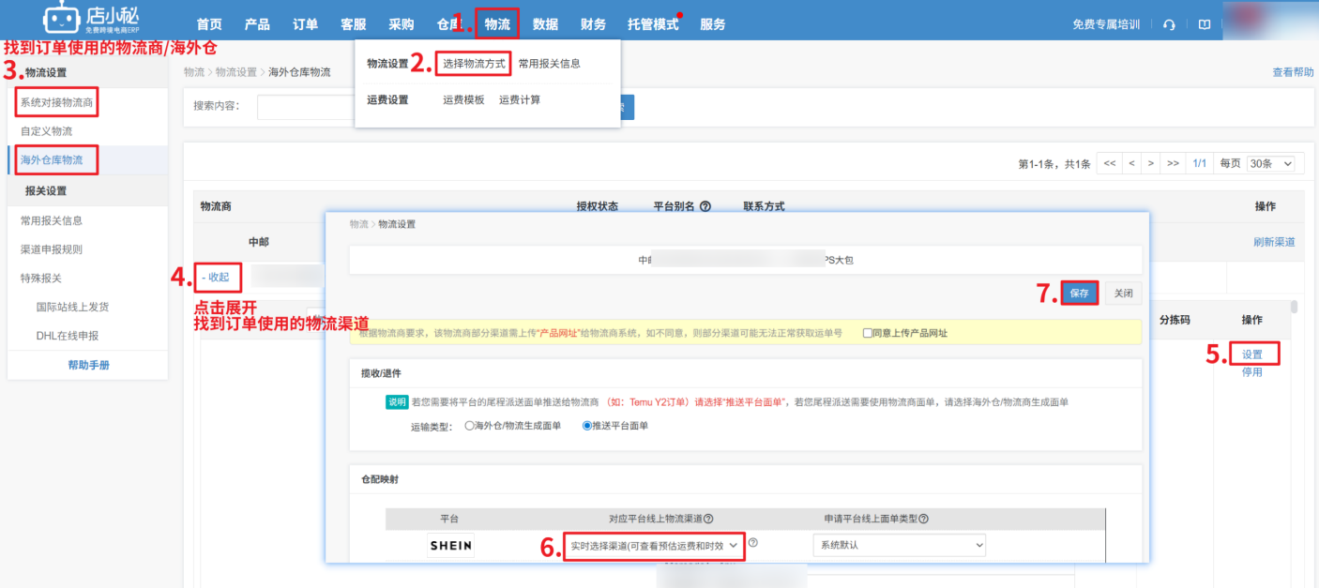The width and height of the screenshot is (1319, 588).
Task: Go to the last page (>>)
Action: pos(1173,163)
